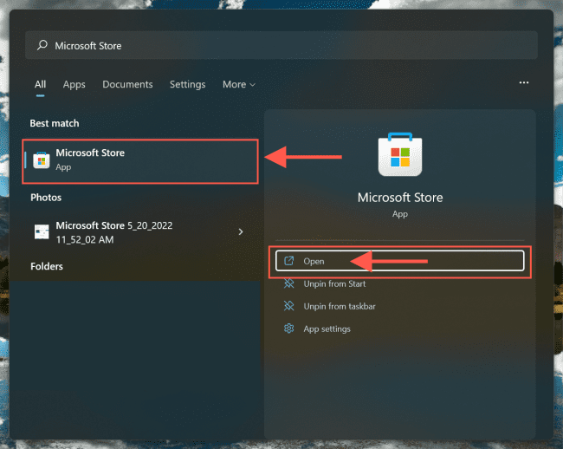Switch to the Apps filter tab
Image resolution: width=563 pixels, height=449 pixels.
pyautogui.click(x=74, y=85)
